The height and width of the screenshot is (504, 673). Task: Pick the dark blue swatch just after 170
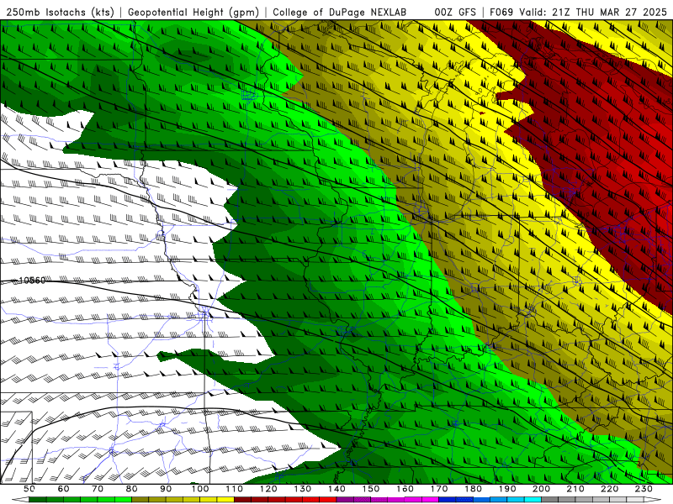(x=448, y=500)
